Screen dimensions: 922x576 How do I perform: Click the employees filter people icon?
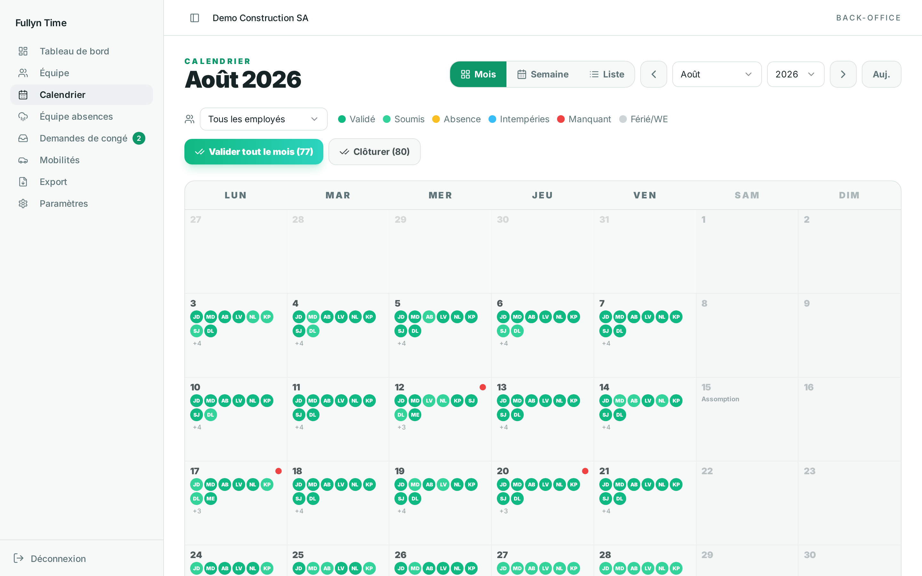click(189, 119)
